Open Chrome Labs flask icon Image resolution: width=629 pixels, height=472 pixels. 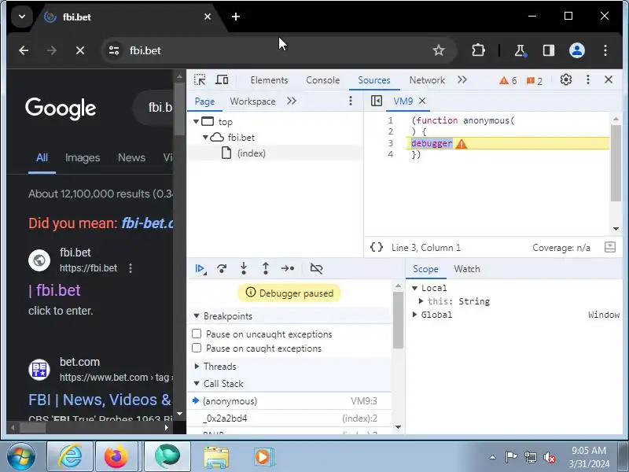pyautogui.click(x=520, y=50)
